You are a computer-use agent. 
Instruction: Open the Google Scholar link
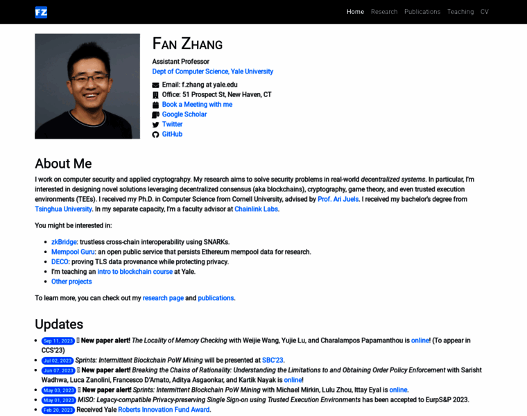[x=184, y=114]
